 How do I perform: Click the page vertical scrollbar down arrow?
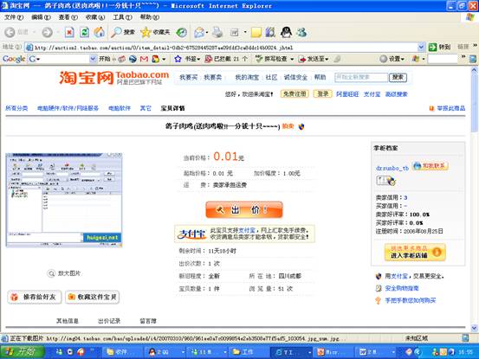pos(474,328)
